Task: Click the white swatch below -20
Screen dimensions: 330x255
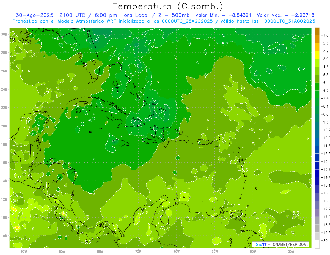Action: point(317,244)
